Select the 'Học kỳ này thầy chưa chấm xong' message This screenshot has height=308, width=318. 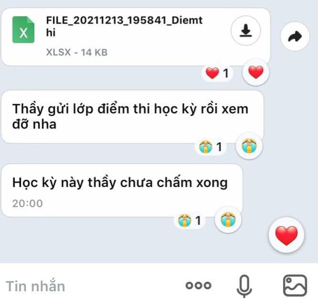point(122,190)
